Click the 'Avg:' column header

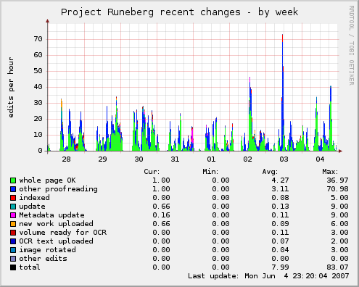point(270,172)
